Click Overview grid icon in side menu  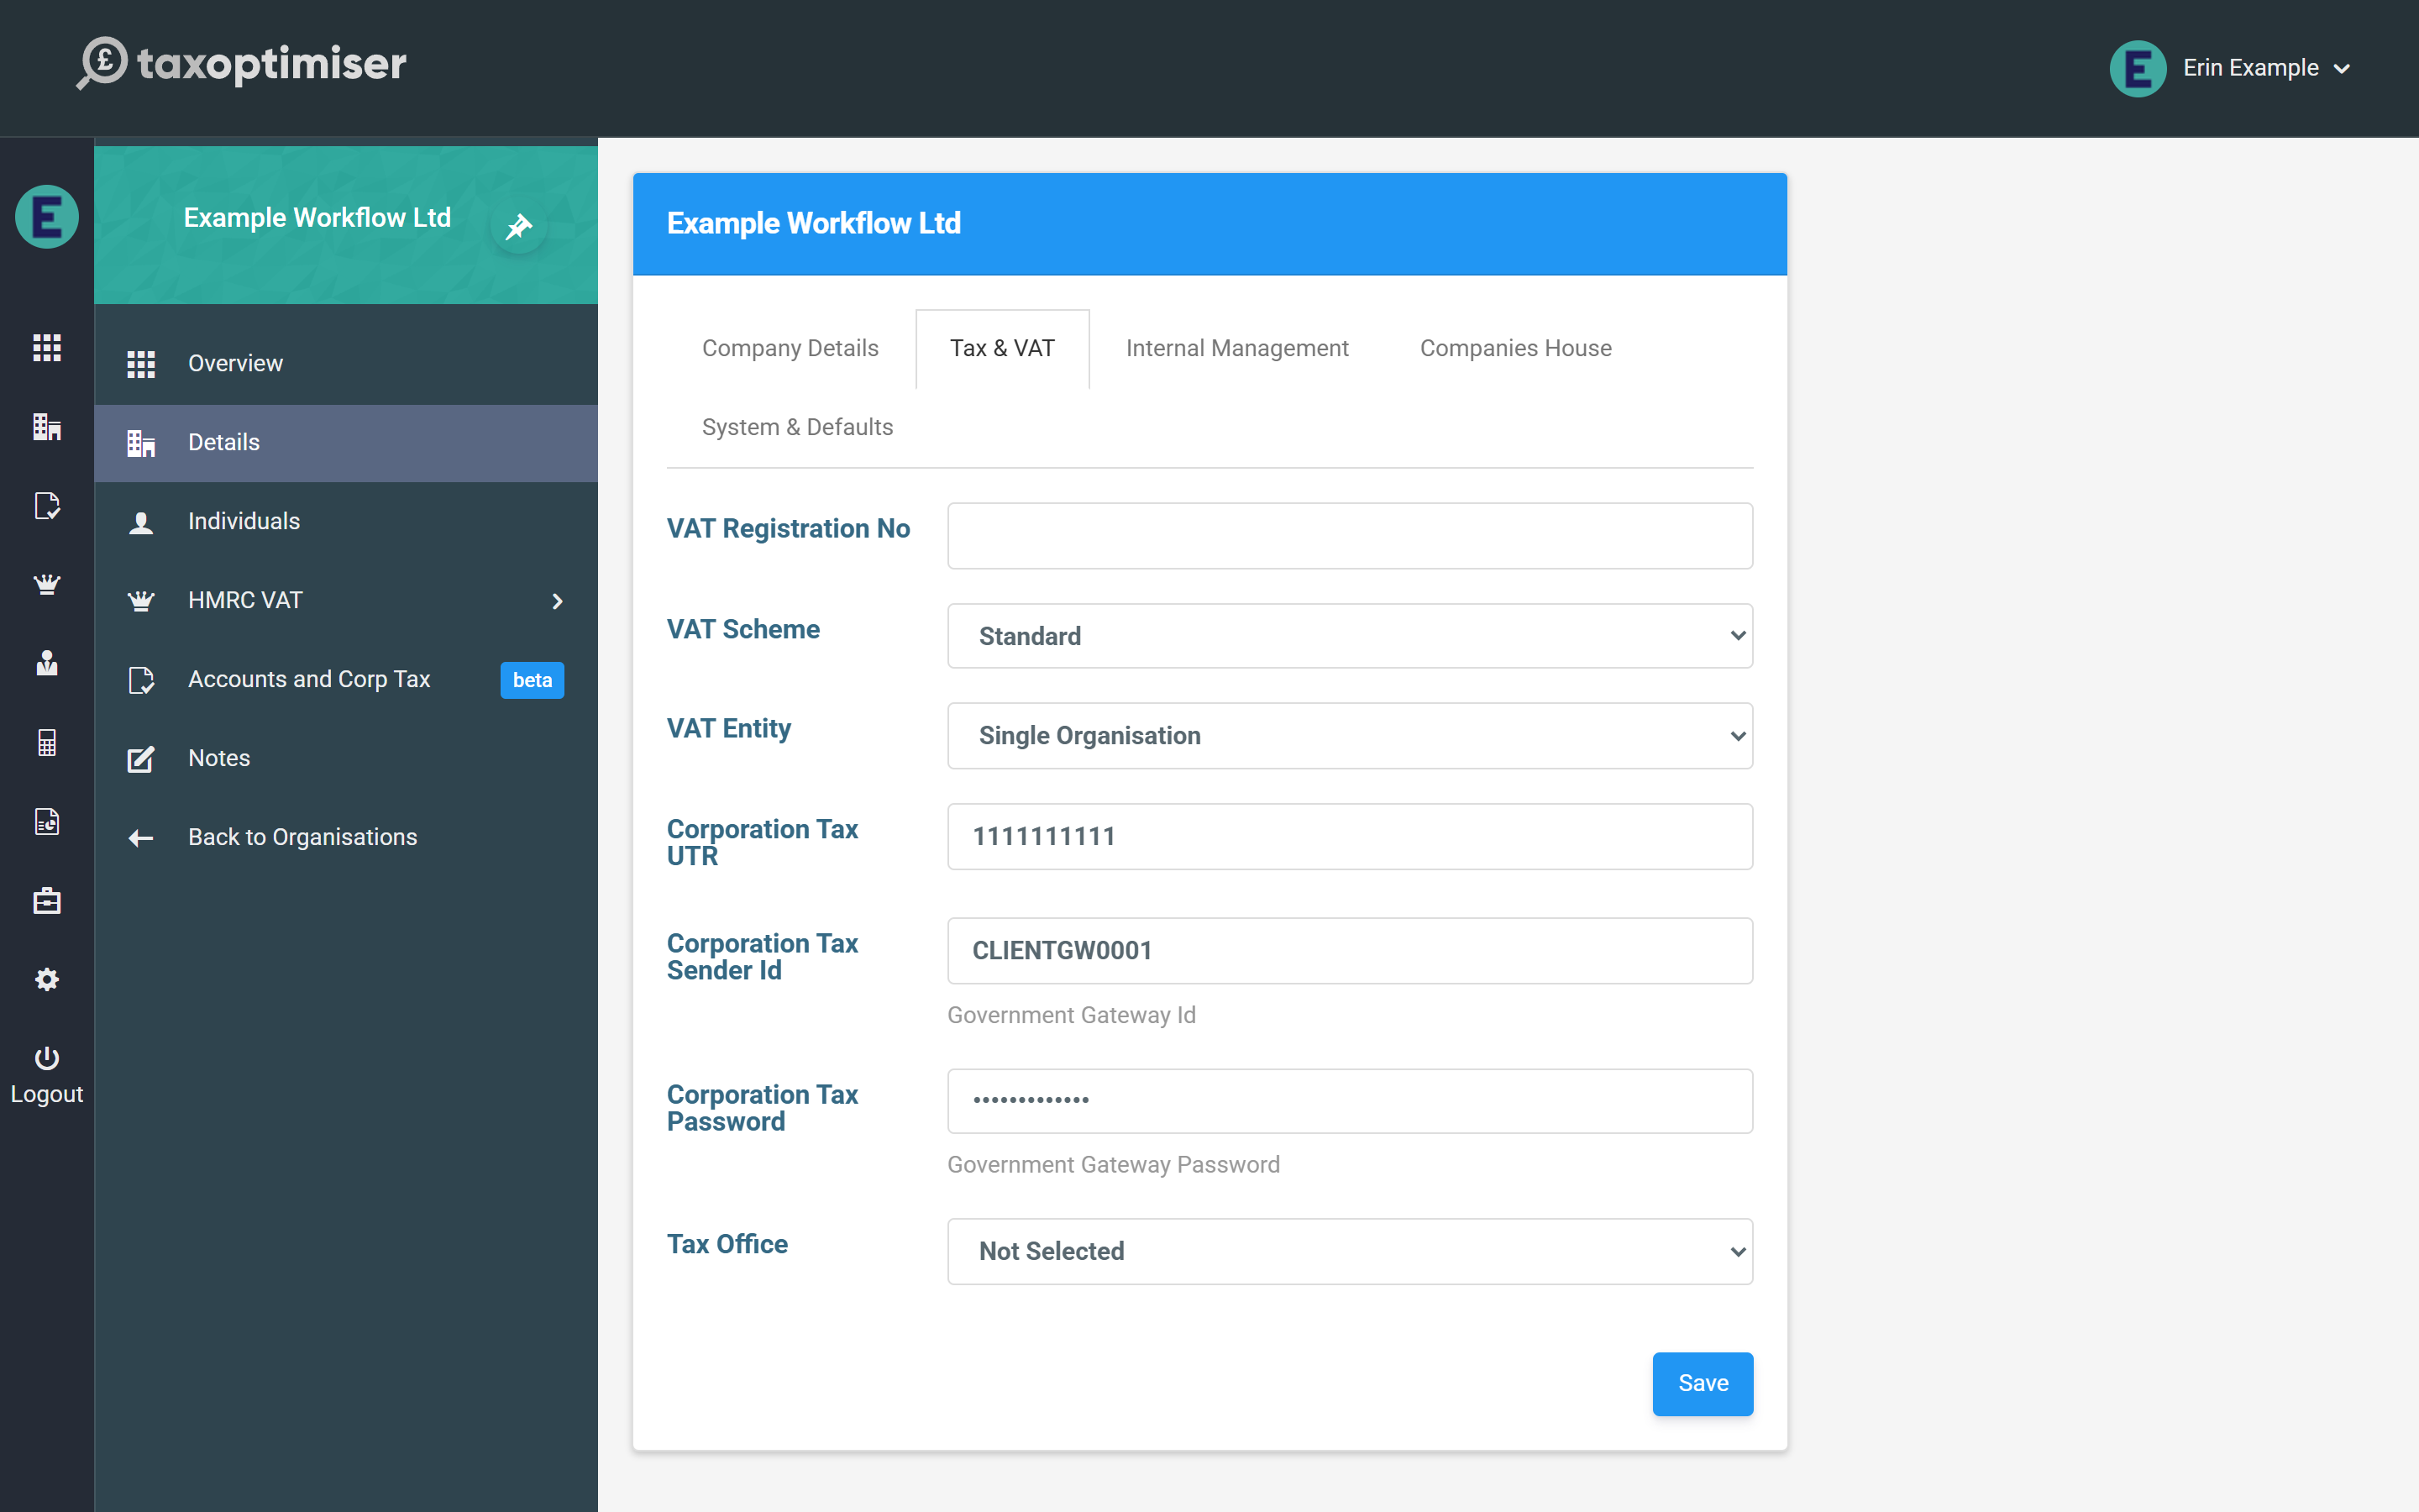coord(141,364)
